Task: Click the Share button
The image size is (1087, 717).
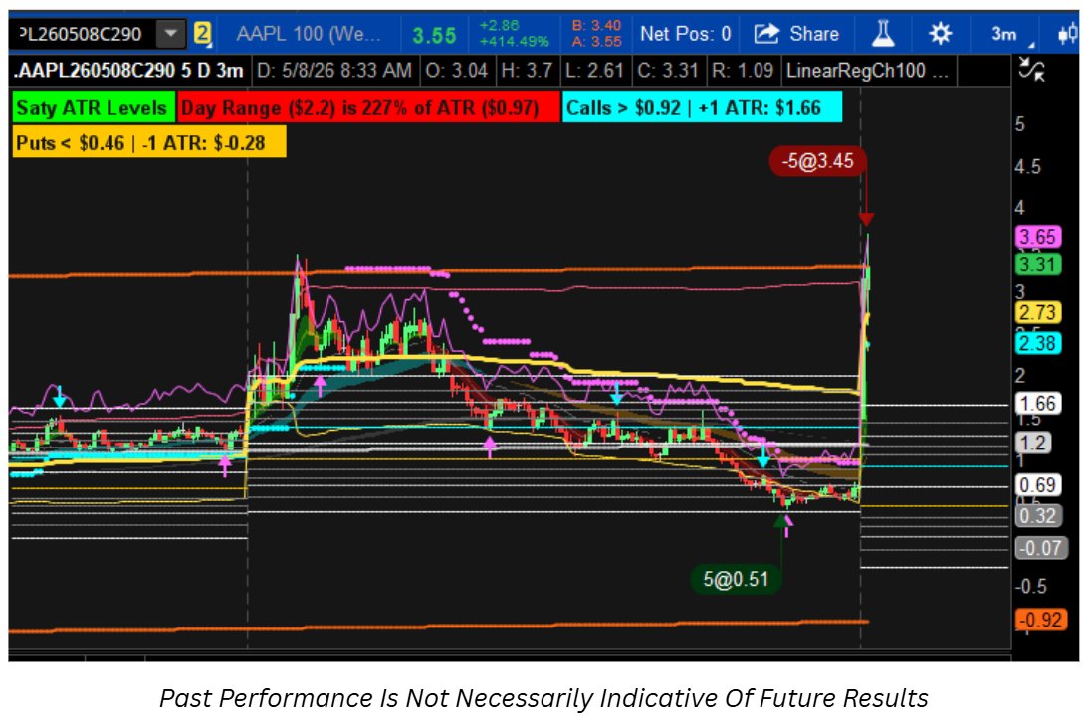Action: pyautogui.click(x=796, y=33)
